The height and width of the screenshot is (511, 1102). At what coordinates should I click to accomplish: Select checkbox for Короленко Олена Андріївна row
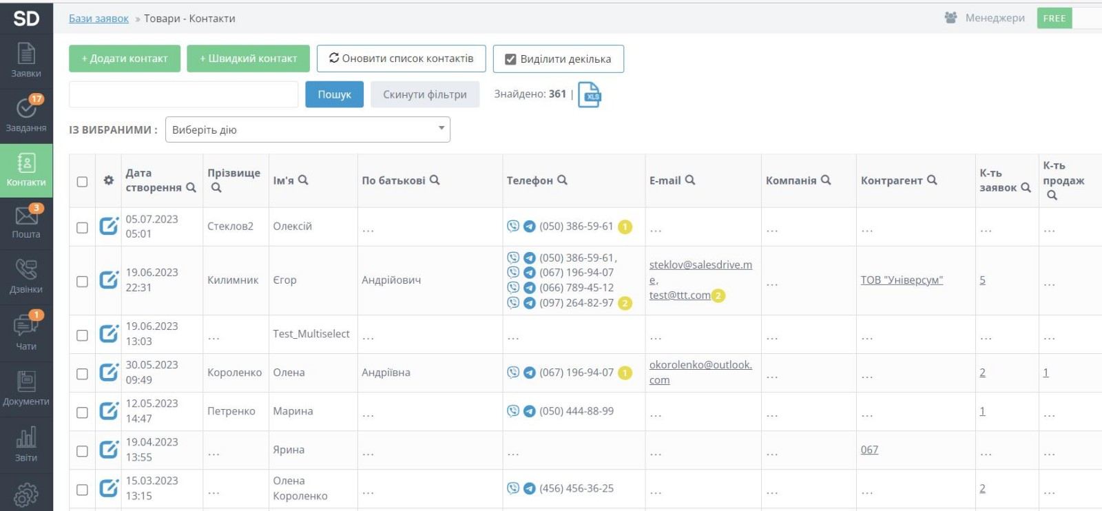click(x=82, y=374)
